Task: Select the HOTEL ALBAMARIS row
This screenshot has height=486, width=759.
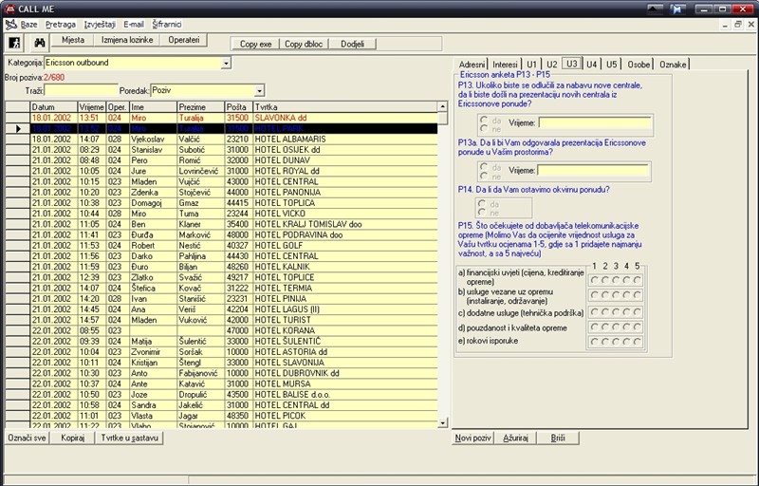Action: [x=233, y=139]
